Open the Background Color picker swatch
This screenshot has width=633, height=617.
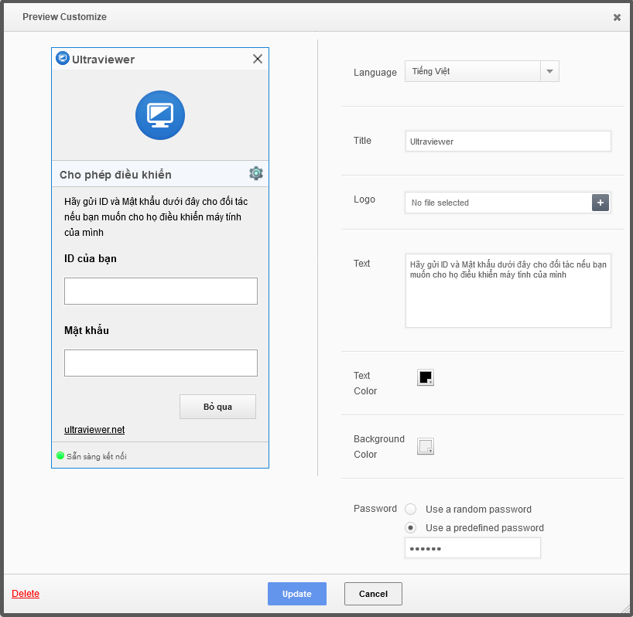(426, 446)
